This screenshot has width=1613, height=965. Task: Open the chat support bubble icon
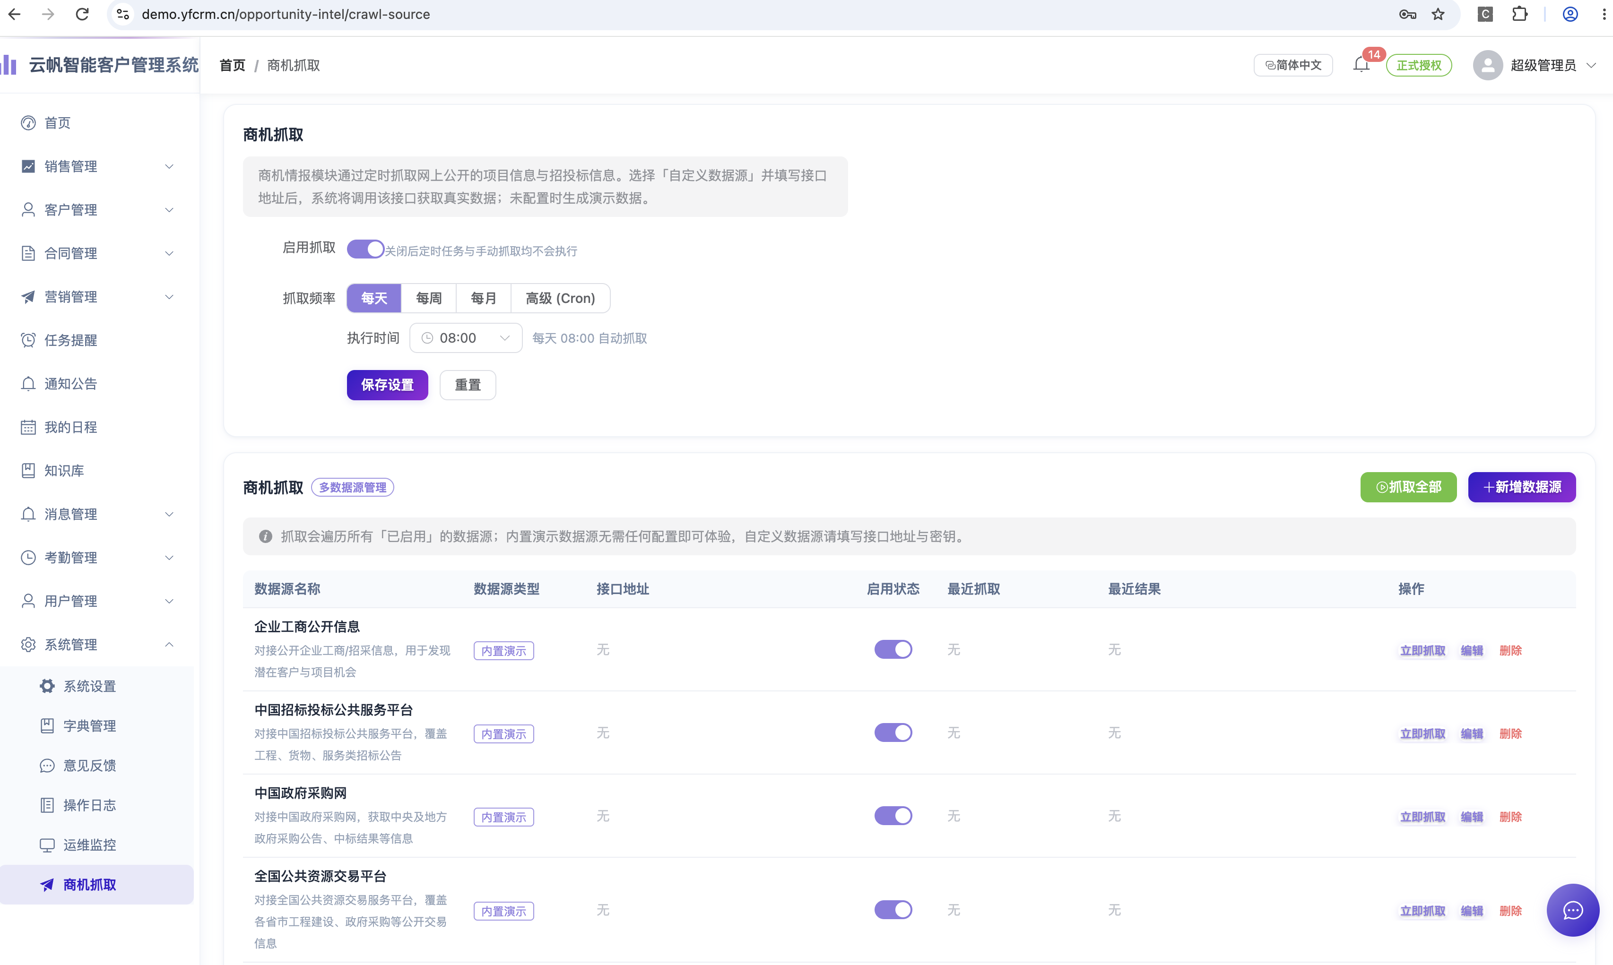pos(1573,910)
